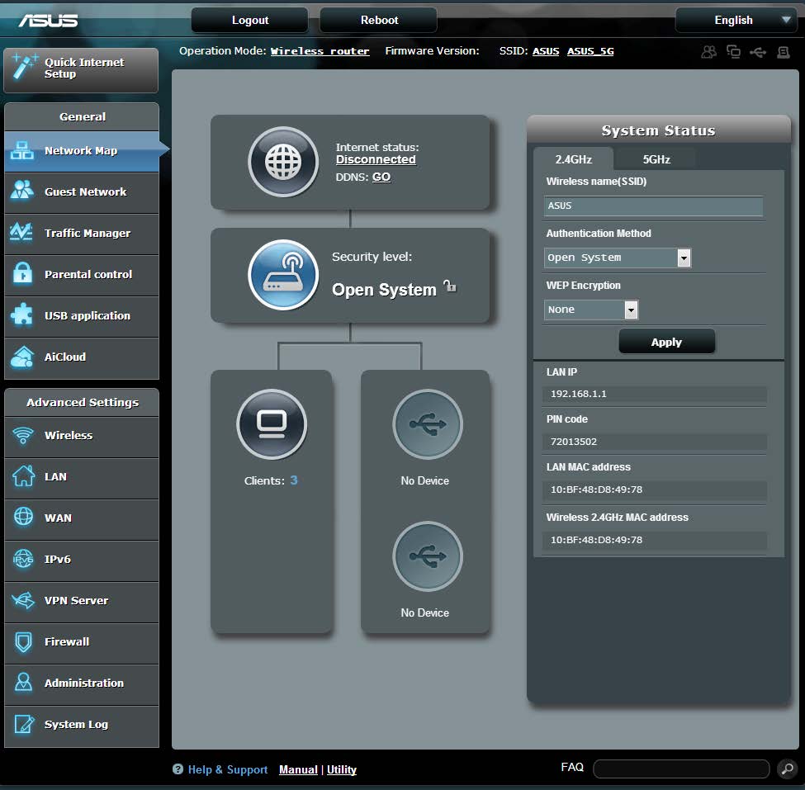Click the Help & Support link
Viewport: 805px width, 790px height.
coord(227,769)
